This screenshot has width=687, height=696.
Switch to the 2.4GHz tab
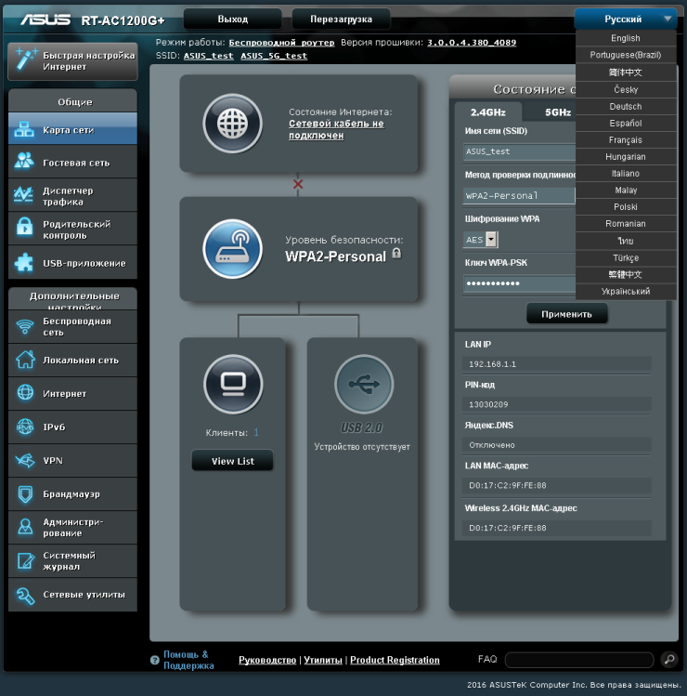(x=488, y=112)
